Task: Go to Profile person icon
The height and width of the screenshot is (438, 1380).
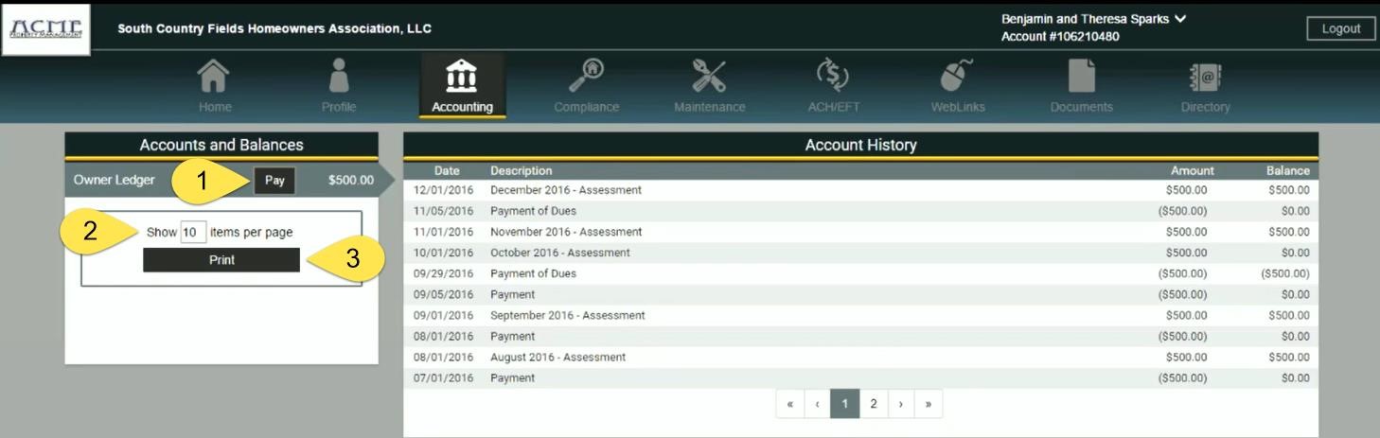Action: (x=338, y=77)
